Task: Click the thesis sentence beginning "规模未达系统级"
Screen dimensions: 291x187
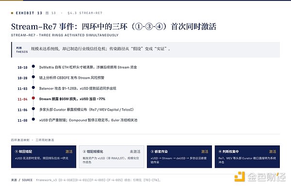Action: [101, 49]
